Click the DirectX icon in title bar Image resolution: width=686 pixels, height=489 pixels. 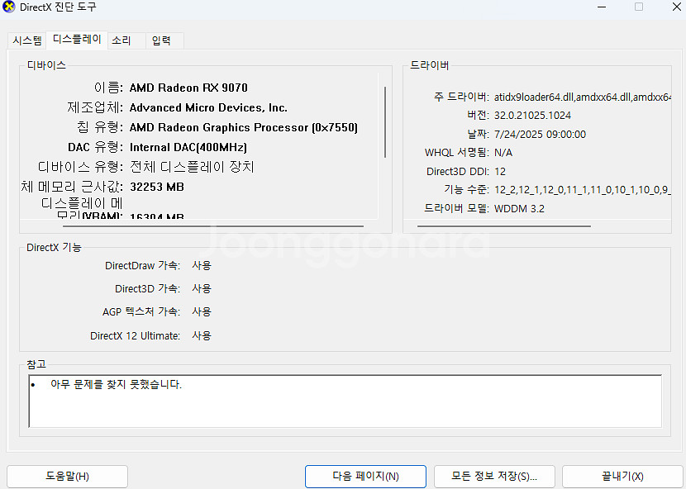(x=8, y=7)
